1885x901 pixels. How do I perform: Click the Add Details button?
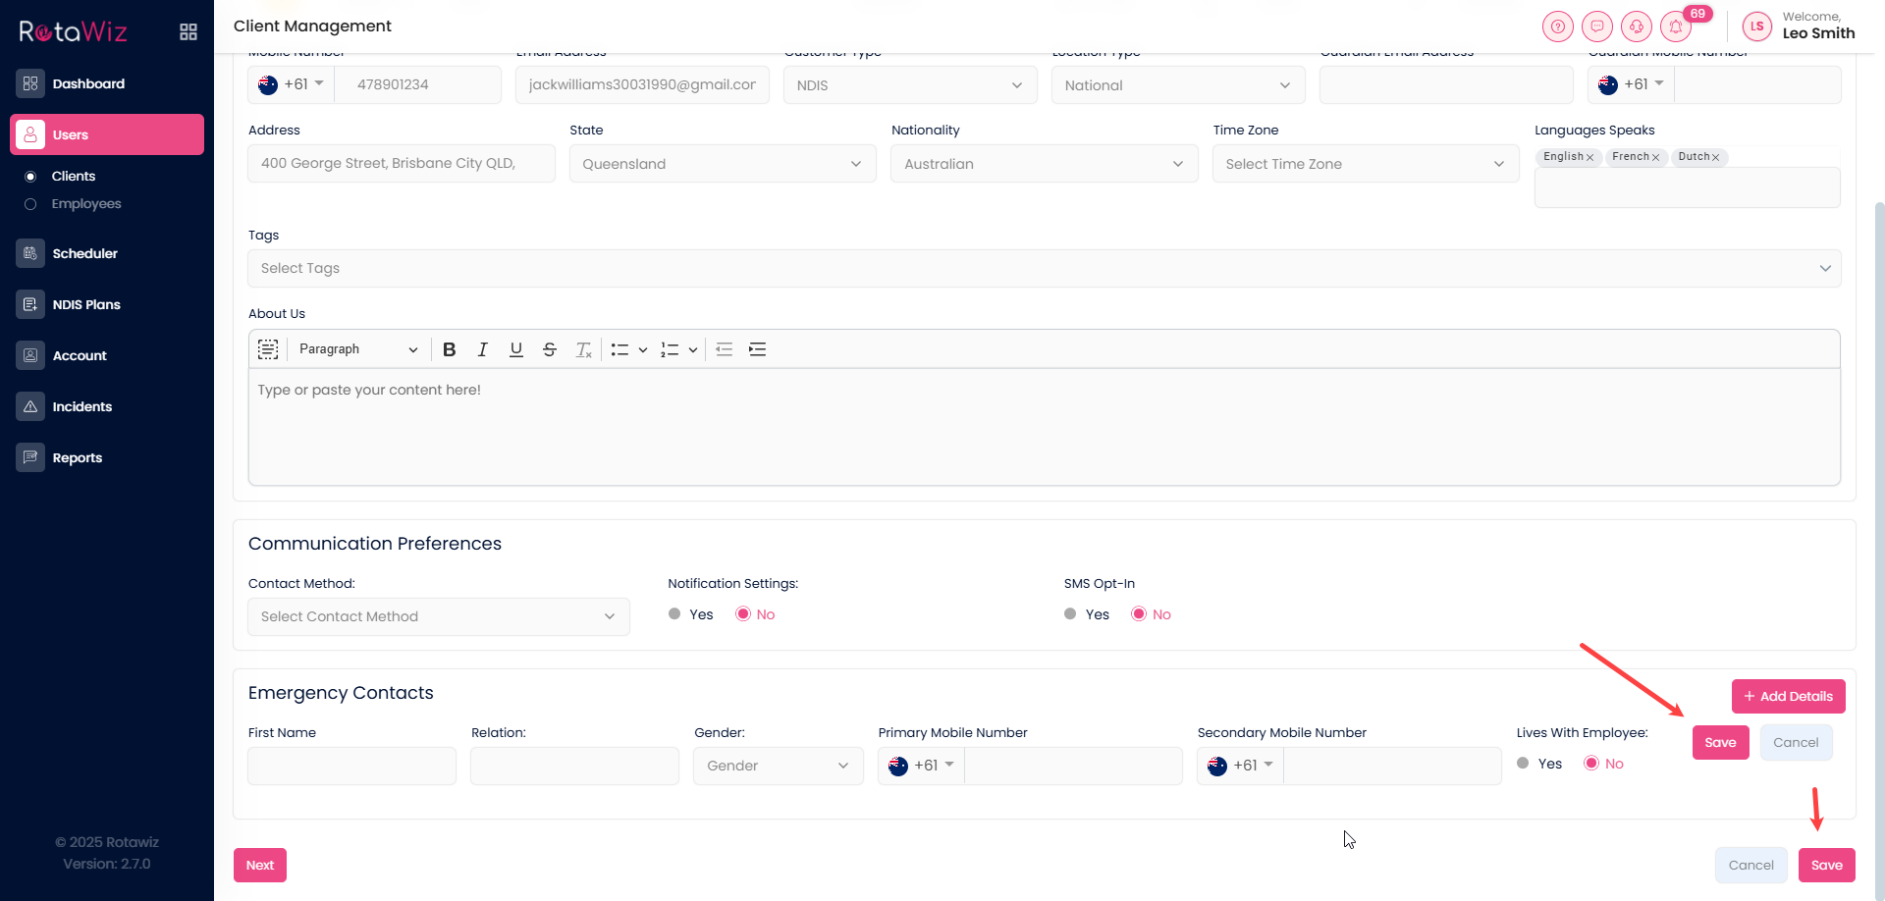click(x=1788, y=696)
